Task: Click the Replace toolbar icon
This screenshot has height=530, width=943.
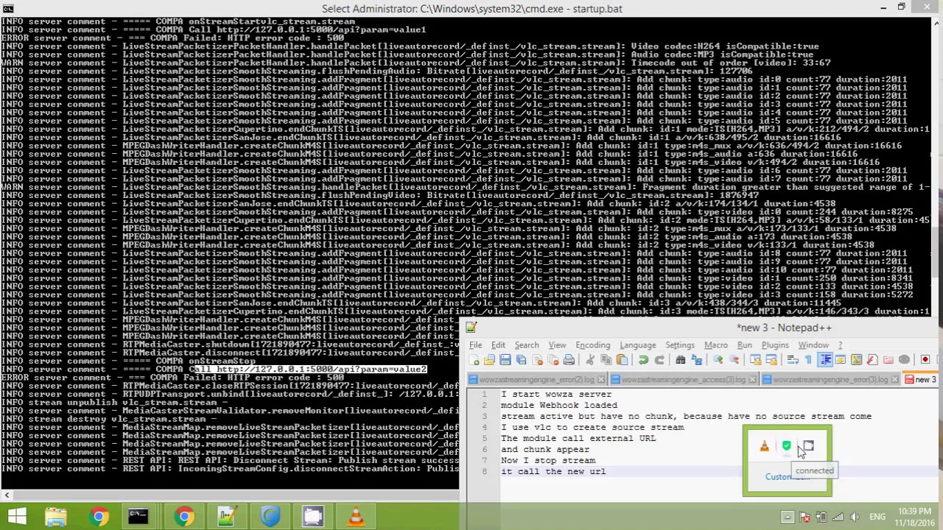Action: [x=697, y=360]
